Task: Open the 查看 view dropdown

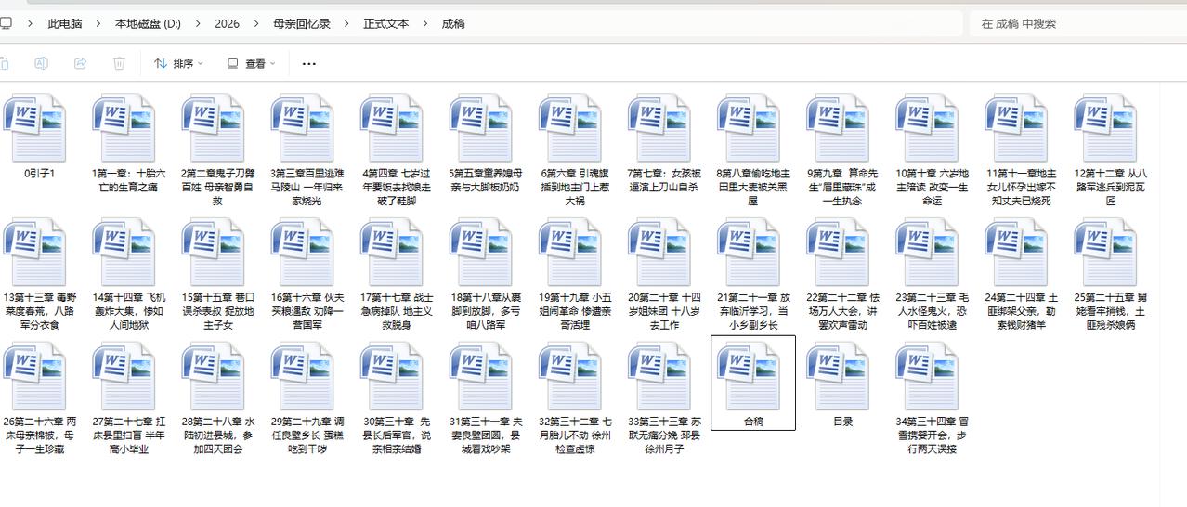Action: (x=252, y=64)
